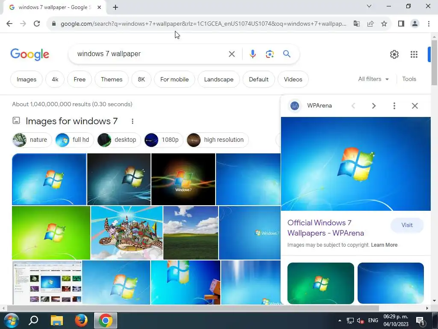Open related green wallpaper in preview panel
438x329 pixels.
click(321, 283)
